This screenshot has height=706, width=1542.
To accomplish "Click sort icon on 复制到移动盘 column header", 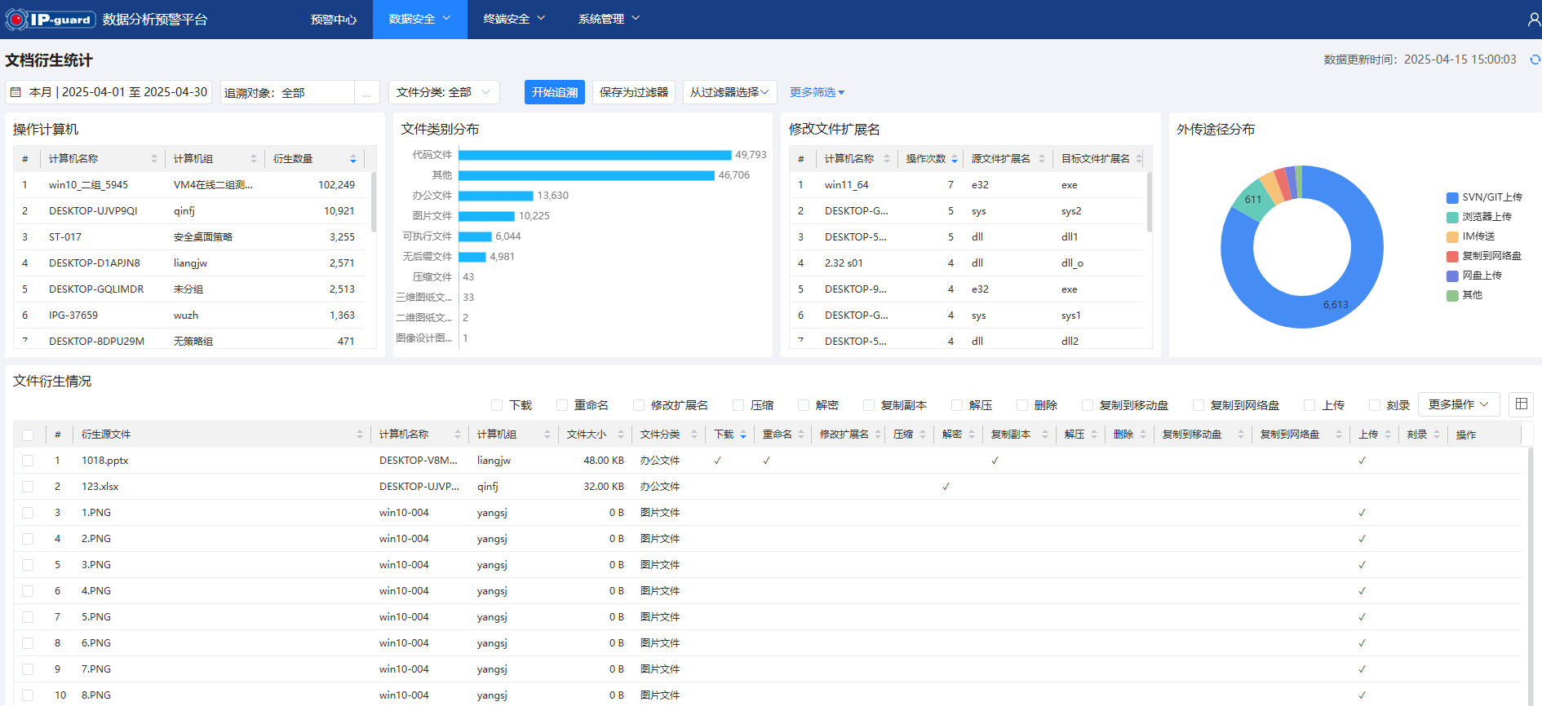I will point(1241,435).
